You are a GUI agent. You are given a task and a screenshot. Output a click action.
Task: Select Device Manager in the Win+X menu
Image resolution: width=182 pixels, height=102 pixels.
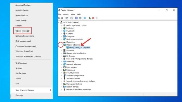(22, 31)
